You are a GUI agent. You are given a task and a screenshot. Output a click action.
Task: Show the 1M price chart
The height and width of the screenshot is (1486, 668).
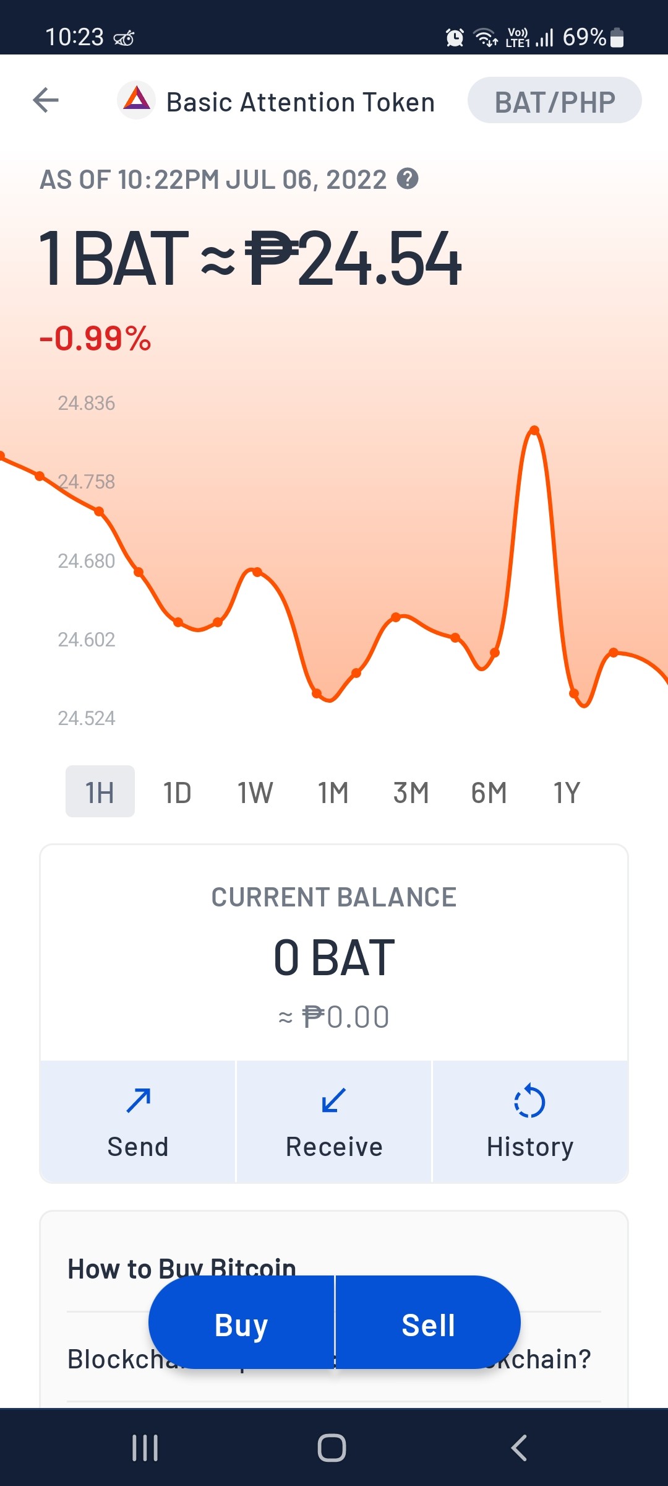point(333,792)
